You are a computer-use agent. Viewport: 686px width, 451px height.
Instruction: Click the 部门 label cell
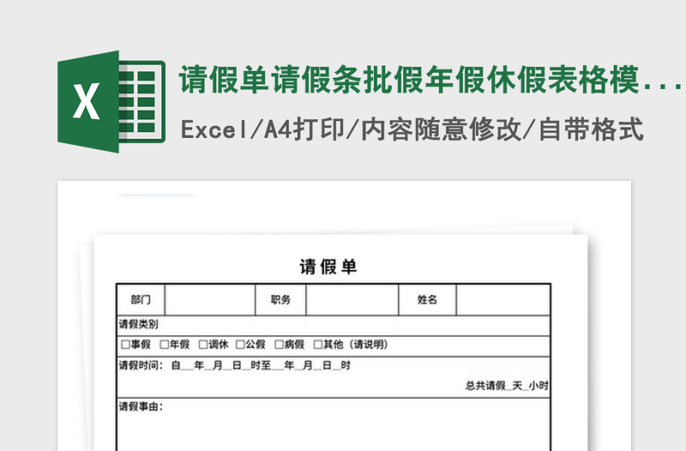[x=141, y=299]
